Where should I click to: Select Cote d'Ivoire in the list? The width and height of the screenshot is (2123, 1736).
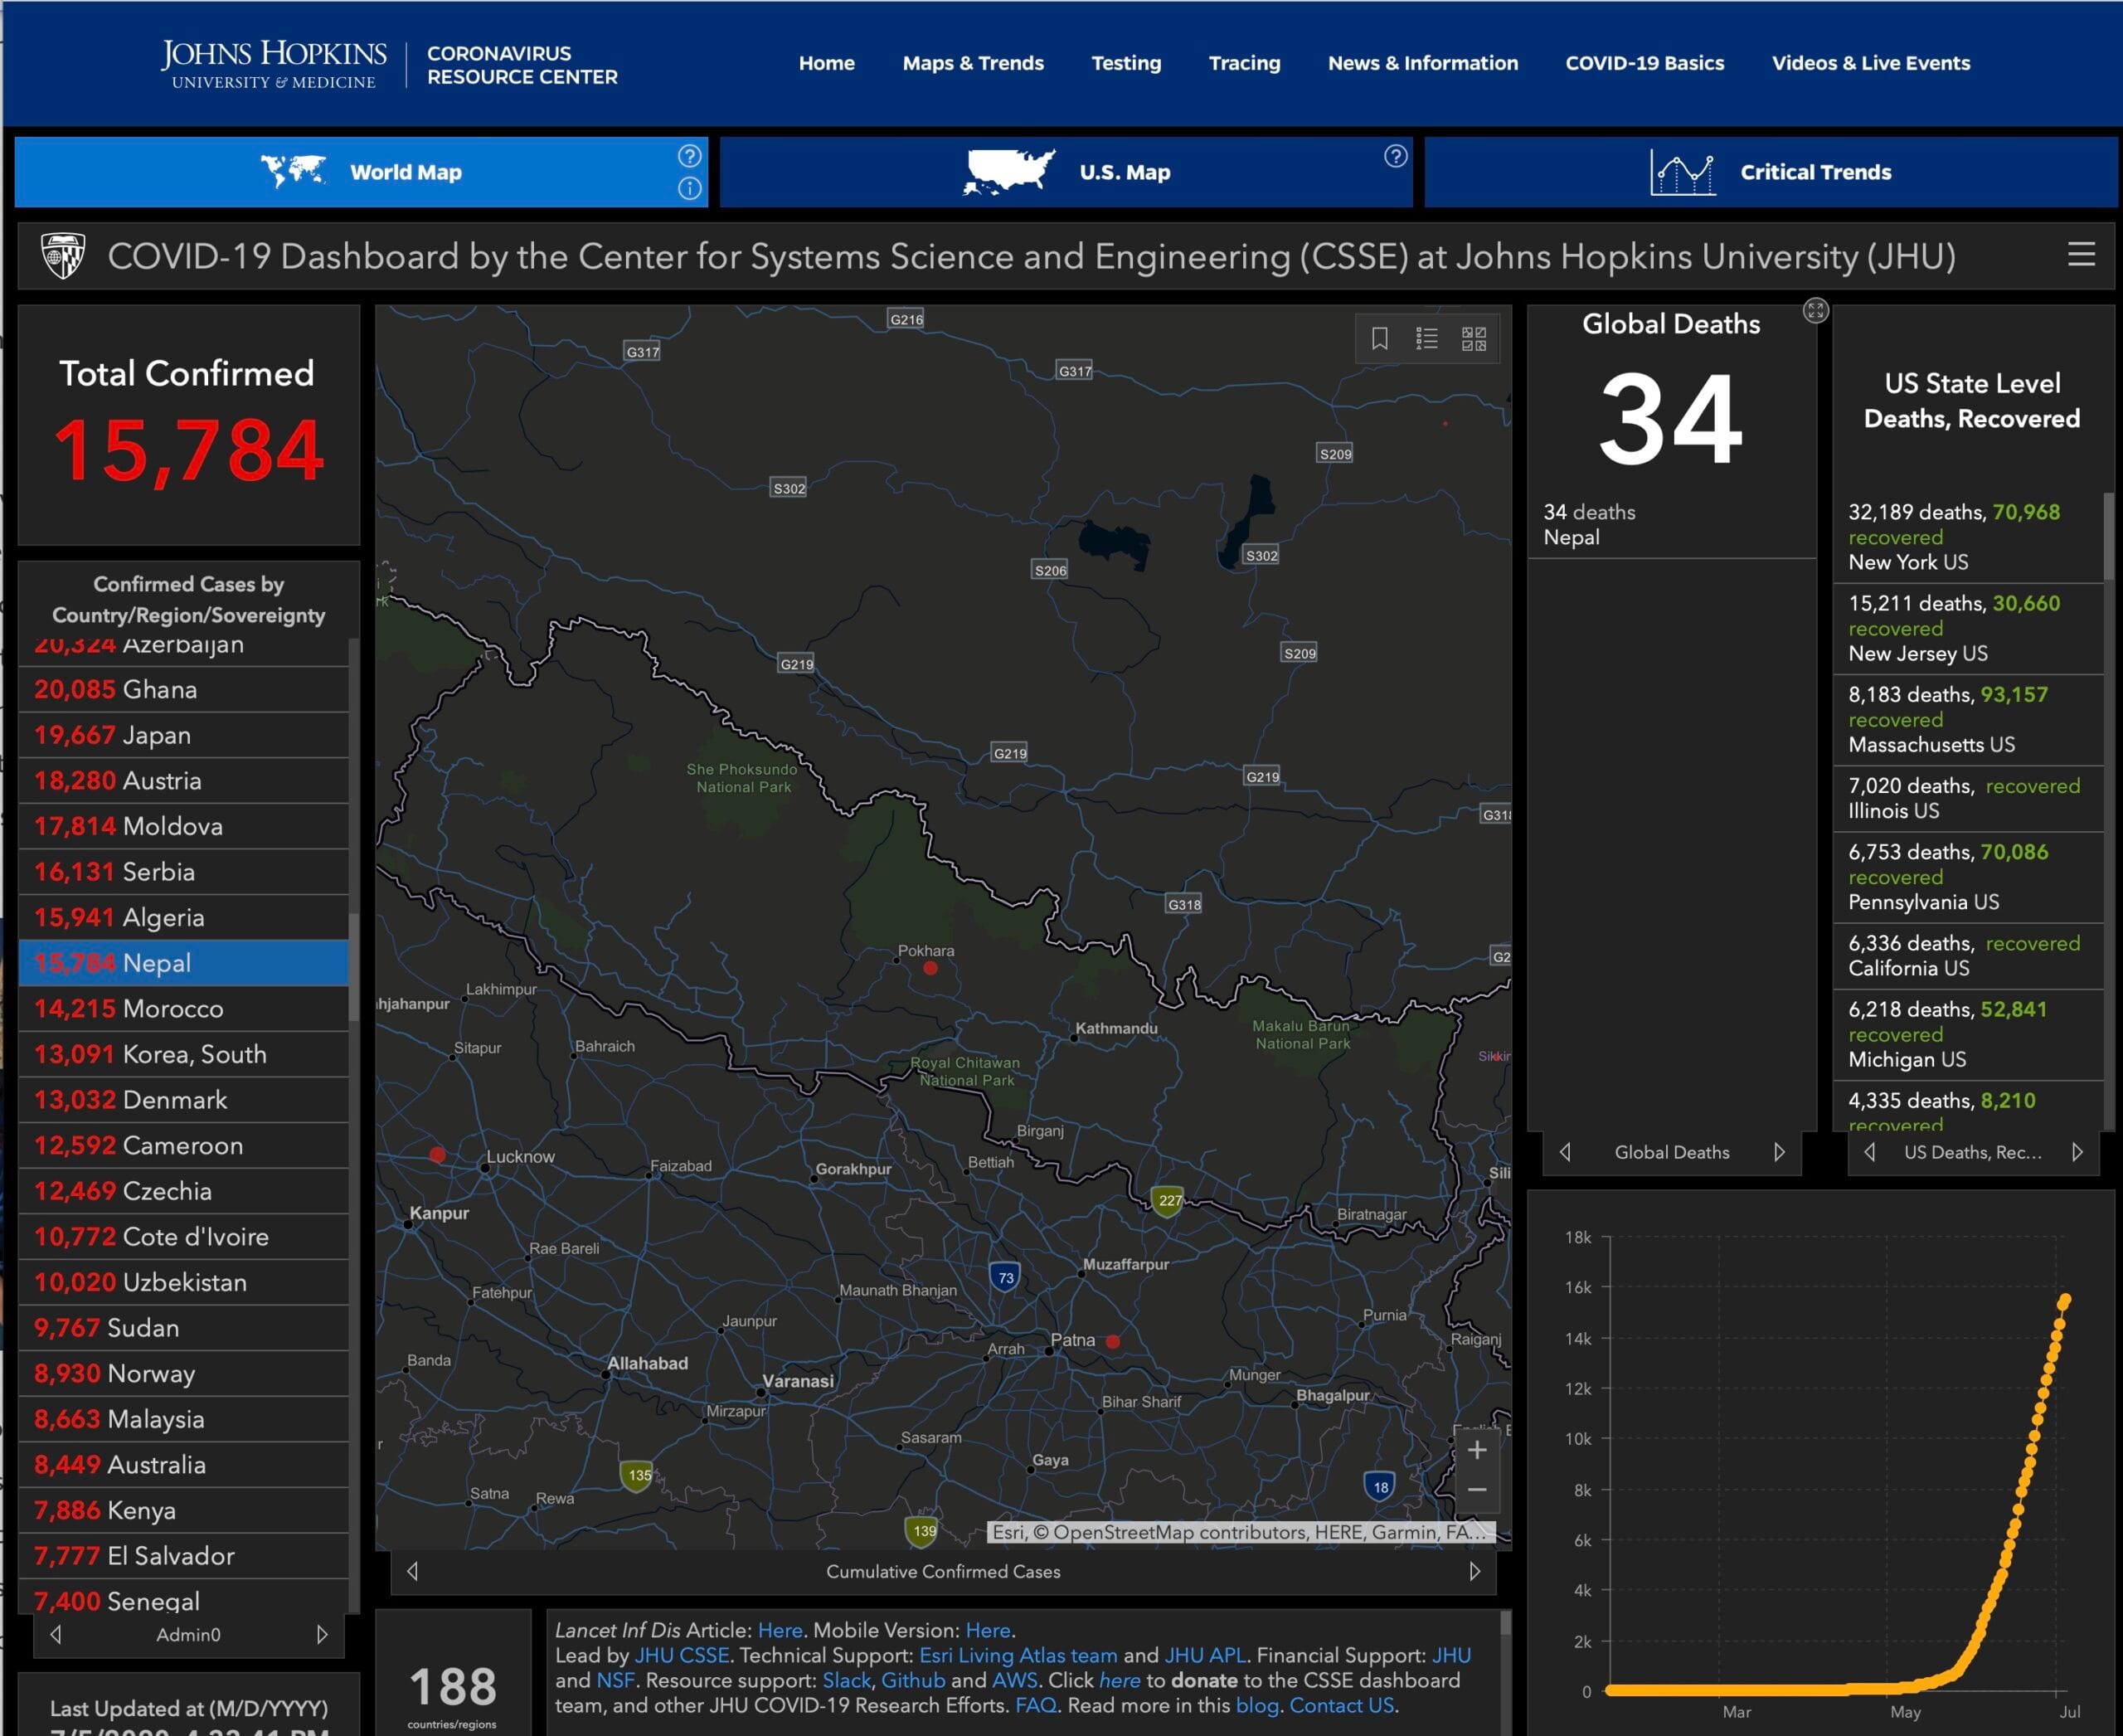coord(183,1237)
